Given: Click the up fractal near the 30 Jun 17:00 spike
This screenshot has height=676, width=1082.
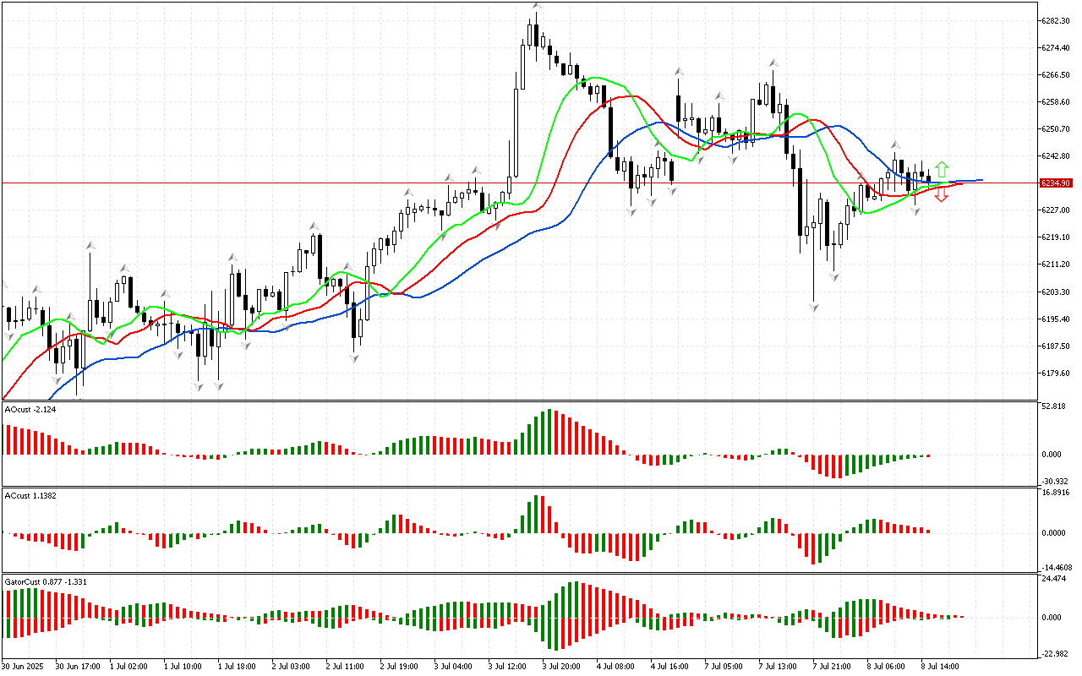Looking at the screenshot, I should [90, 245].
